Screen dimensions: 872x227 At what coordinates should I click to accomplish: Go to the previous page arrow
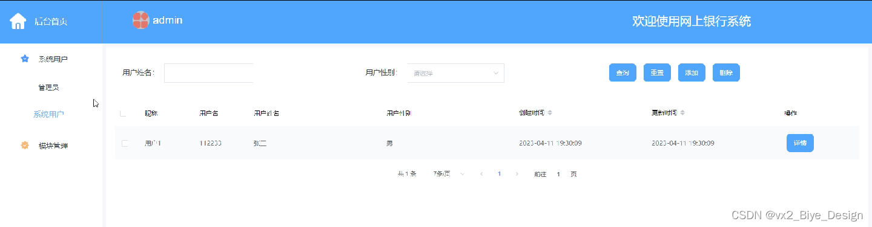point(481,174)
